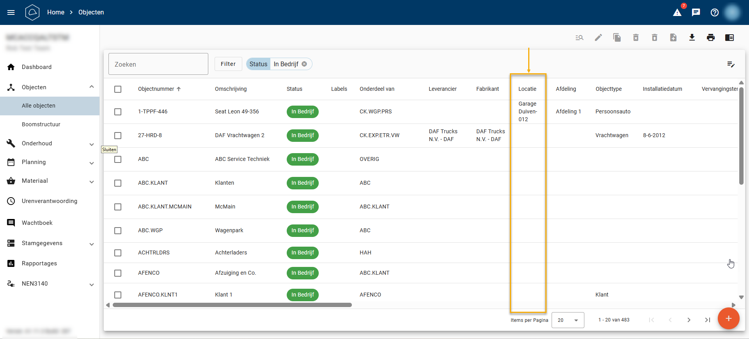
Task: Click the Filter button
Action: (x=228, y=64)
